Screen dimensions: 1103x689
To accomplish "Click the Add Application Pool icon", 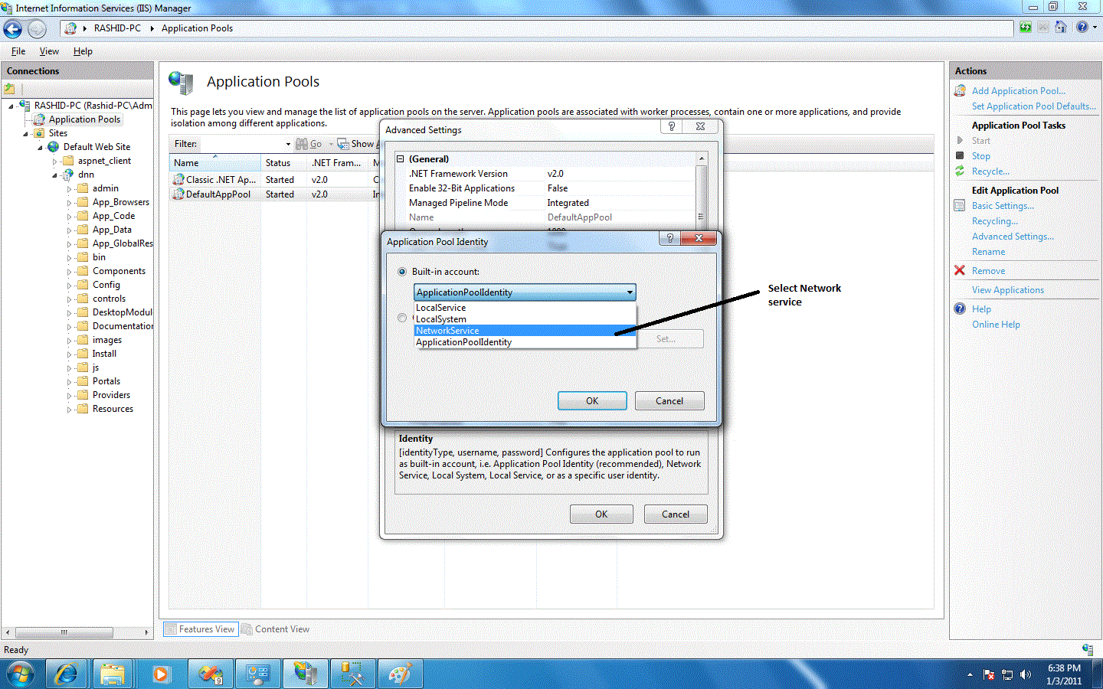I will point(959,90).
